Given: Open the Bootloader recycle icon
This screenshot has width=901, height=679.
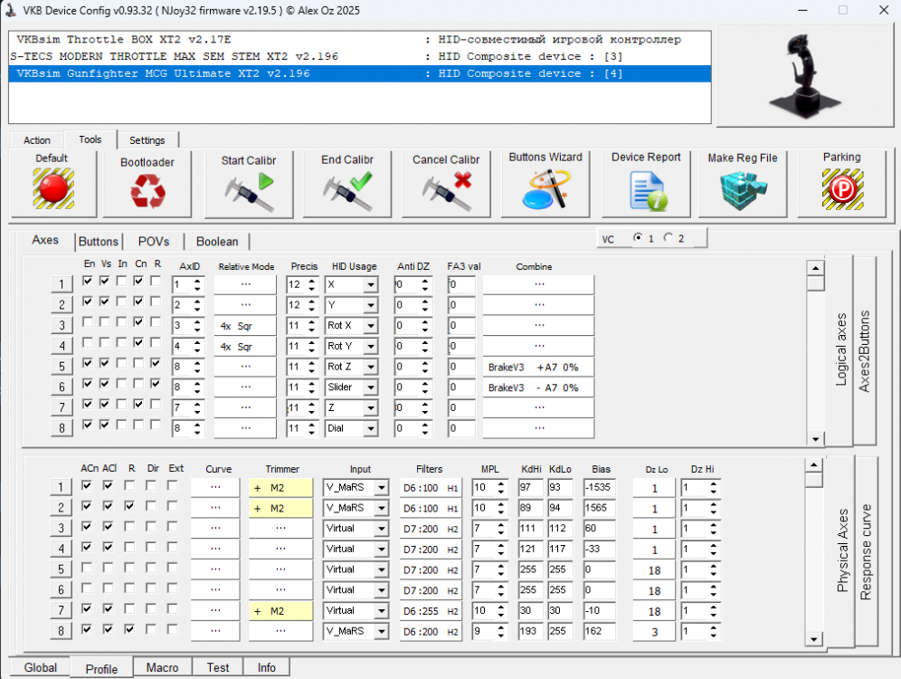Looking at the screenshot, I should 147,188.
